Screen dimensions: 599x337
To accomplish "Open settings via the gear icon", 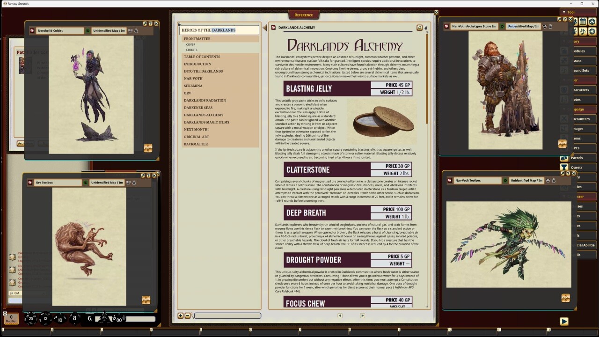I will tap(592, 31).
